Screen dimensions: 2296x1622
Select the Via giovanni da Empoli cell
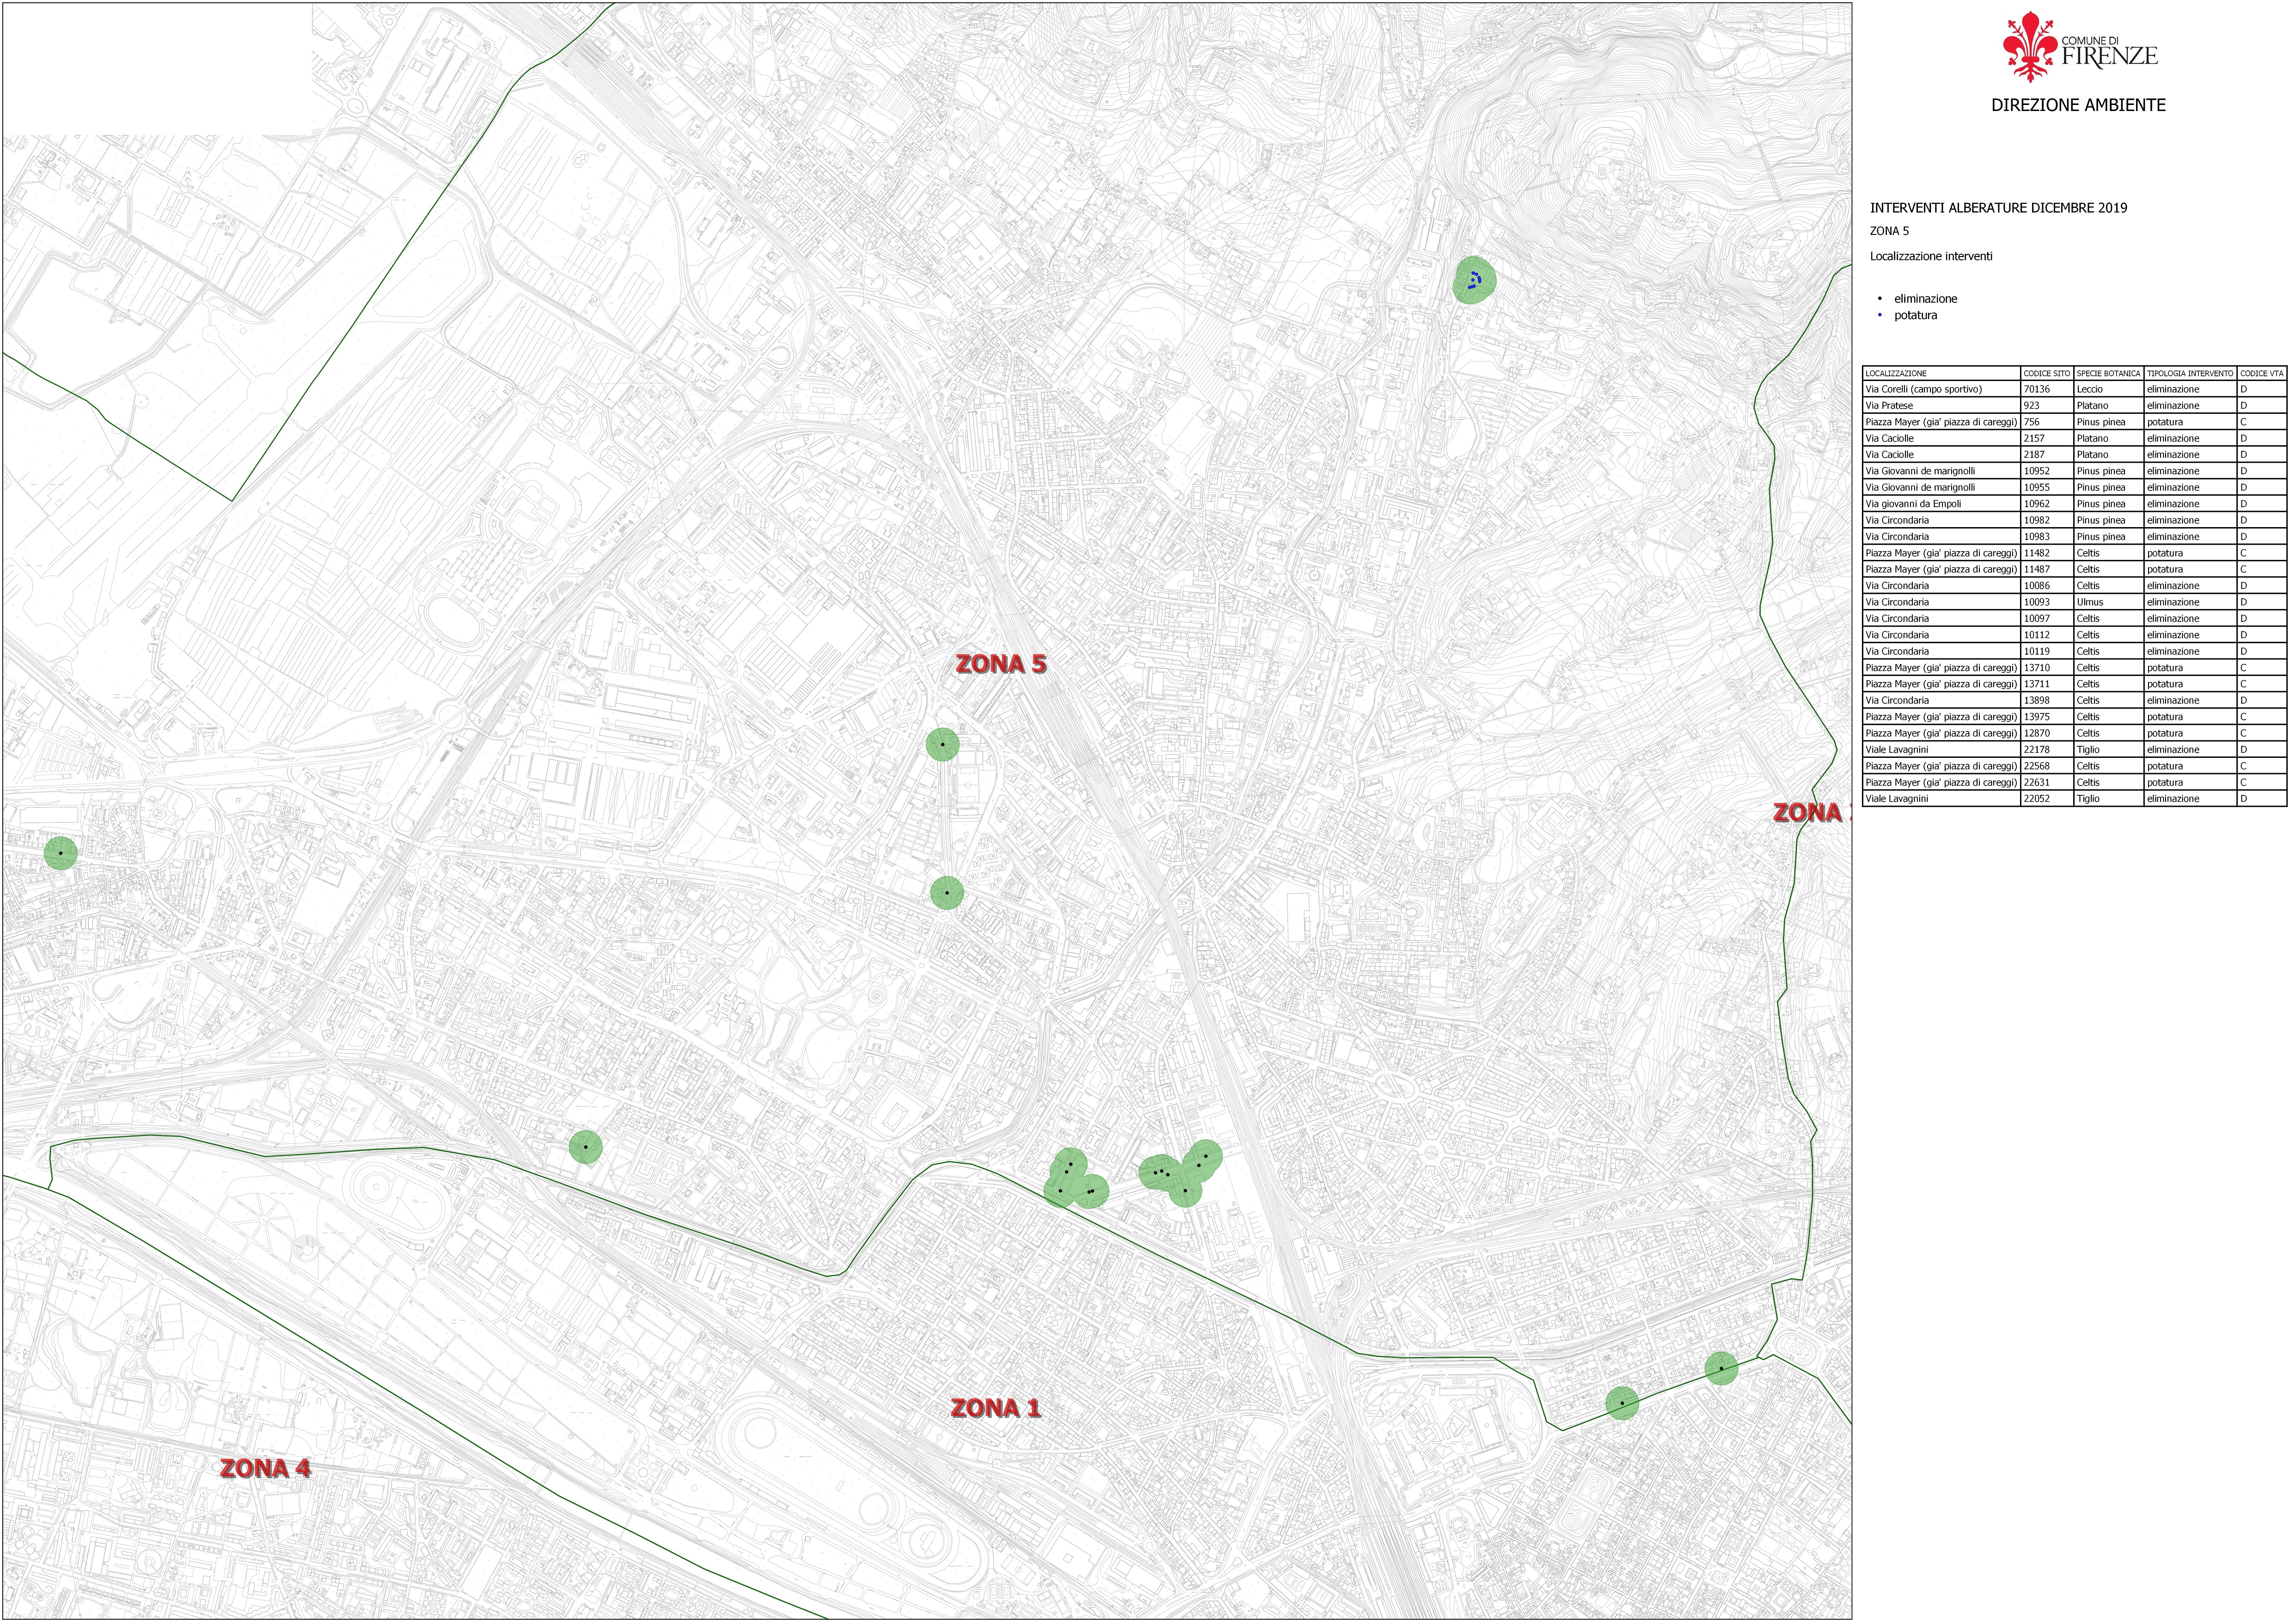(x=1913, y=504)
